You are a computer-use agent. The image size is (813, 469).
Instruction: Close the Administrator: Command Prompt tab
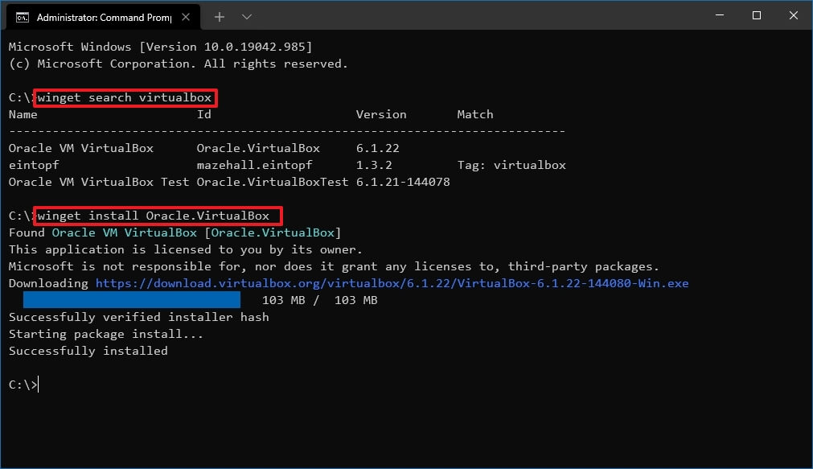[x=186, y=15]
